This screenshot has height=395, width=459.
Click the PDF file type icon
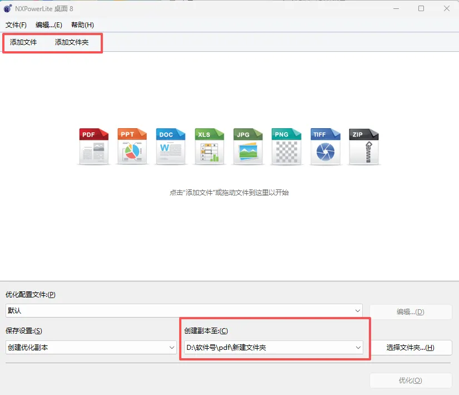93,146
